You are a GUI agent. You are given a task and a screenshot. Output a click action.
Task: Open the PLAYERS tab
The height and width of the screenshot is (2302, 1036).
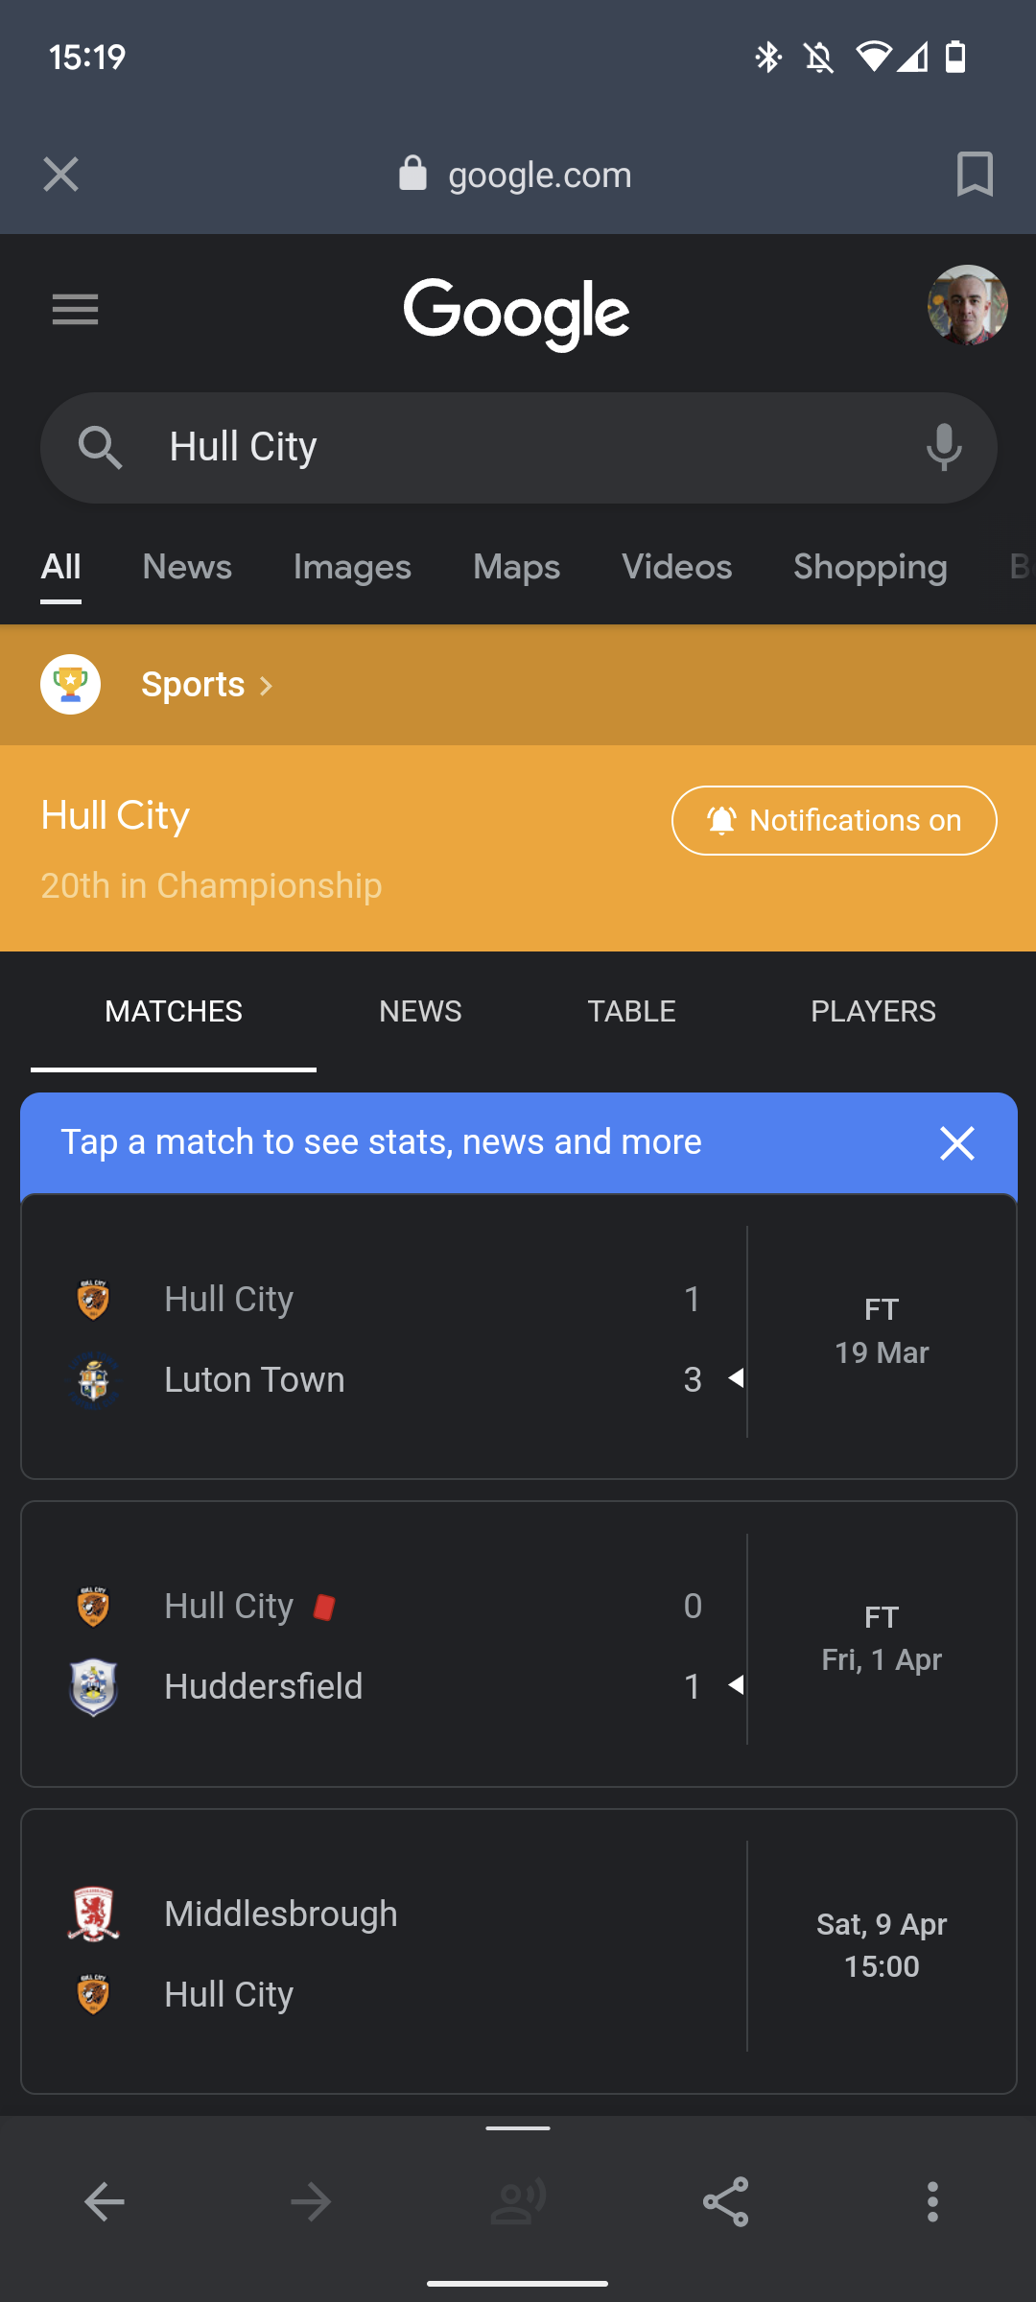pyautogui.click(x=873, y=1011)
